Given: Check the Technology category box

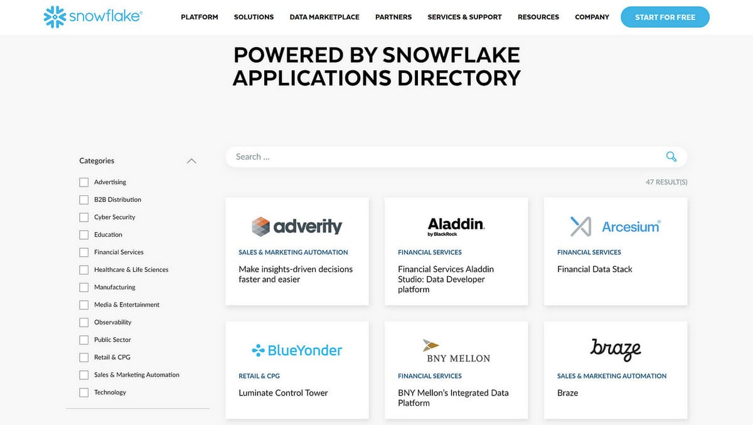Looking at the screenshot, I should coord(84,393).
